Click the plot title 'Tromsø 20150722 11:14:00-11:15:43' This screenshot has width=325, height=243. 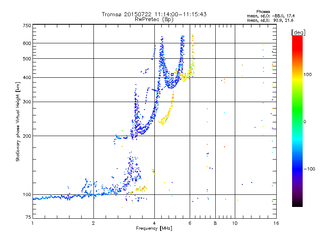coord(154,14)
